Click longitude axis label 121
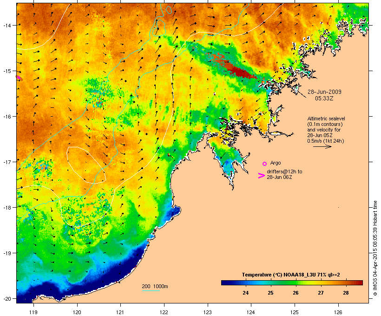This screenshot has width=381, height=316. click(x=120, y=312)
